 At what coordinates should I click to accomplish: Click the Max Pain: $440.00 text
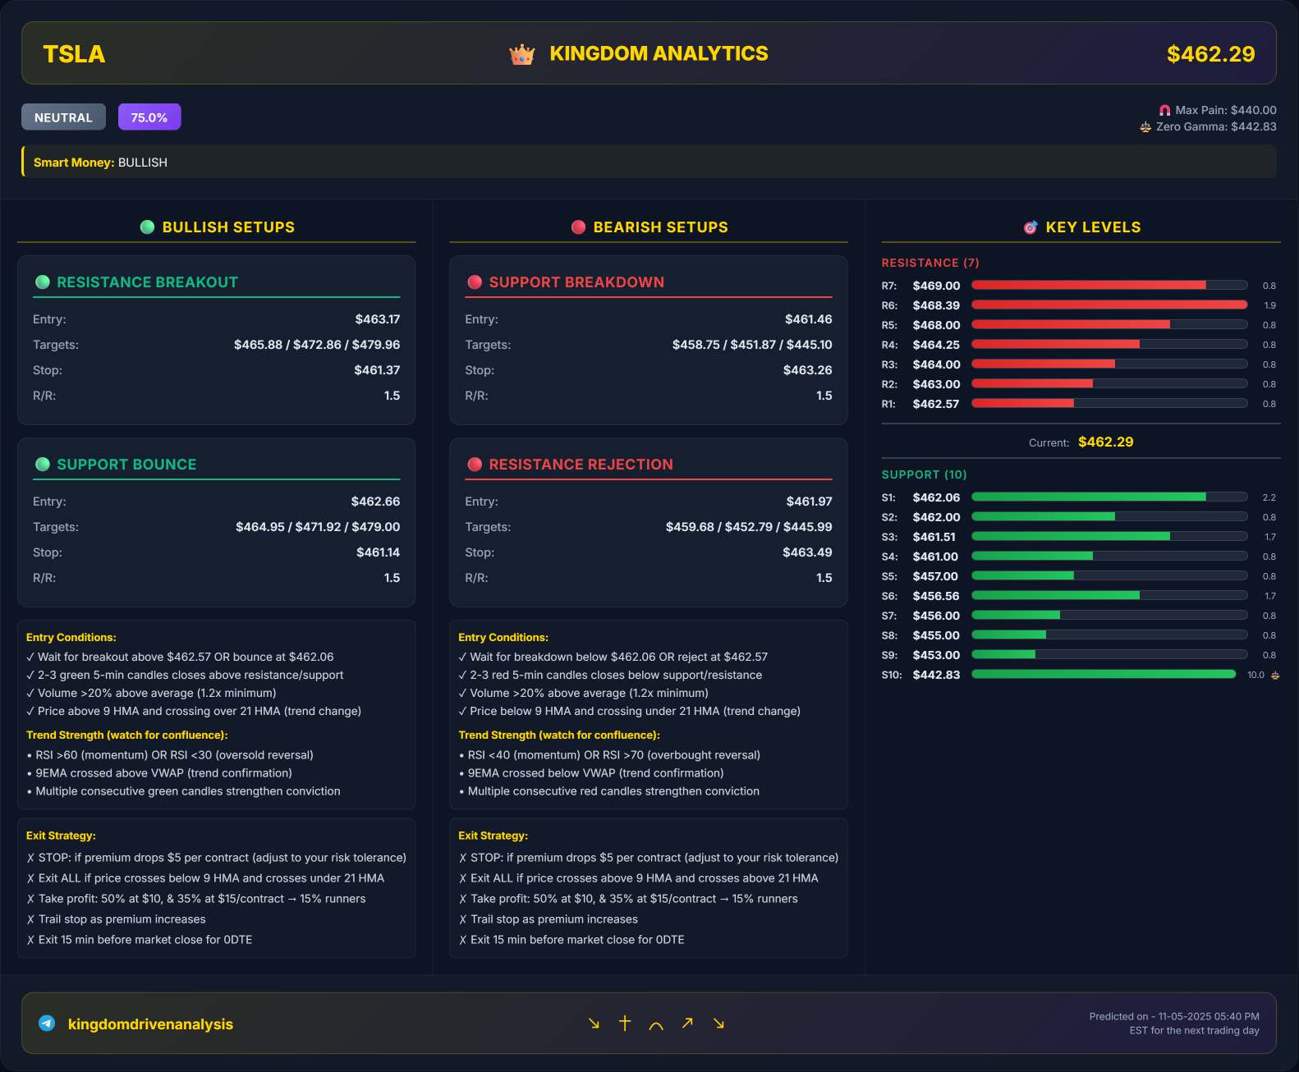point(1226,110)
